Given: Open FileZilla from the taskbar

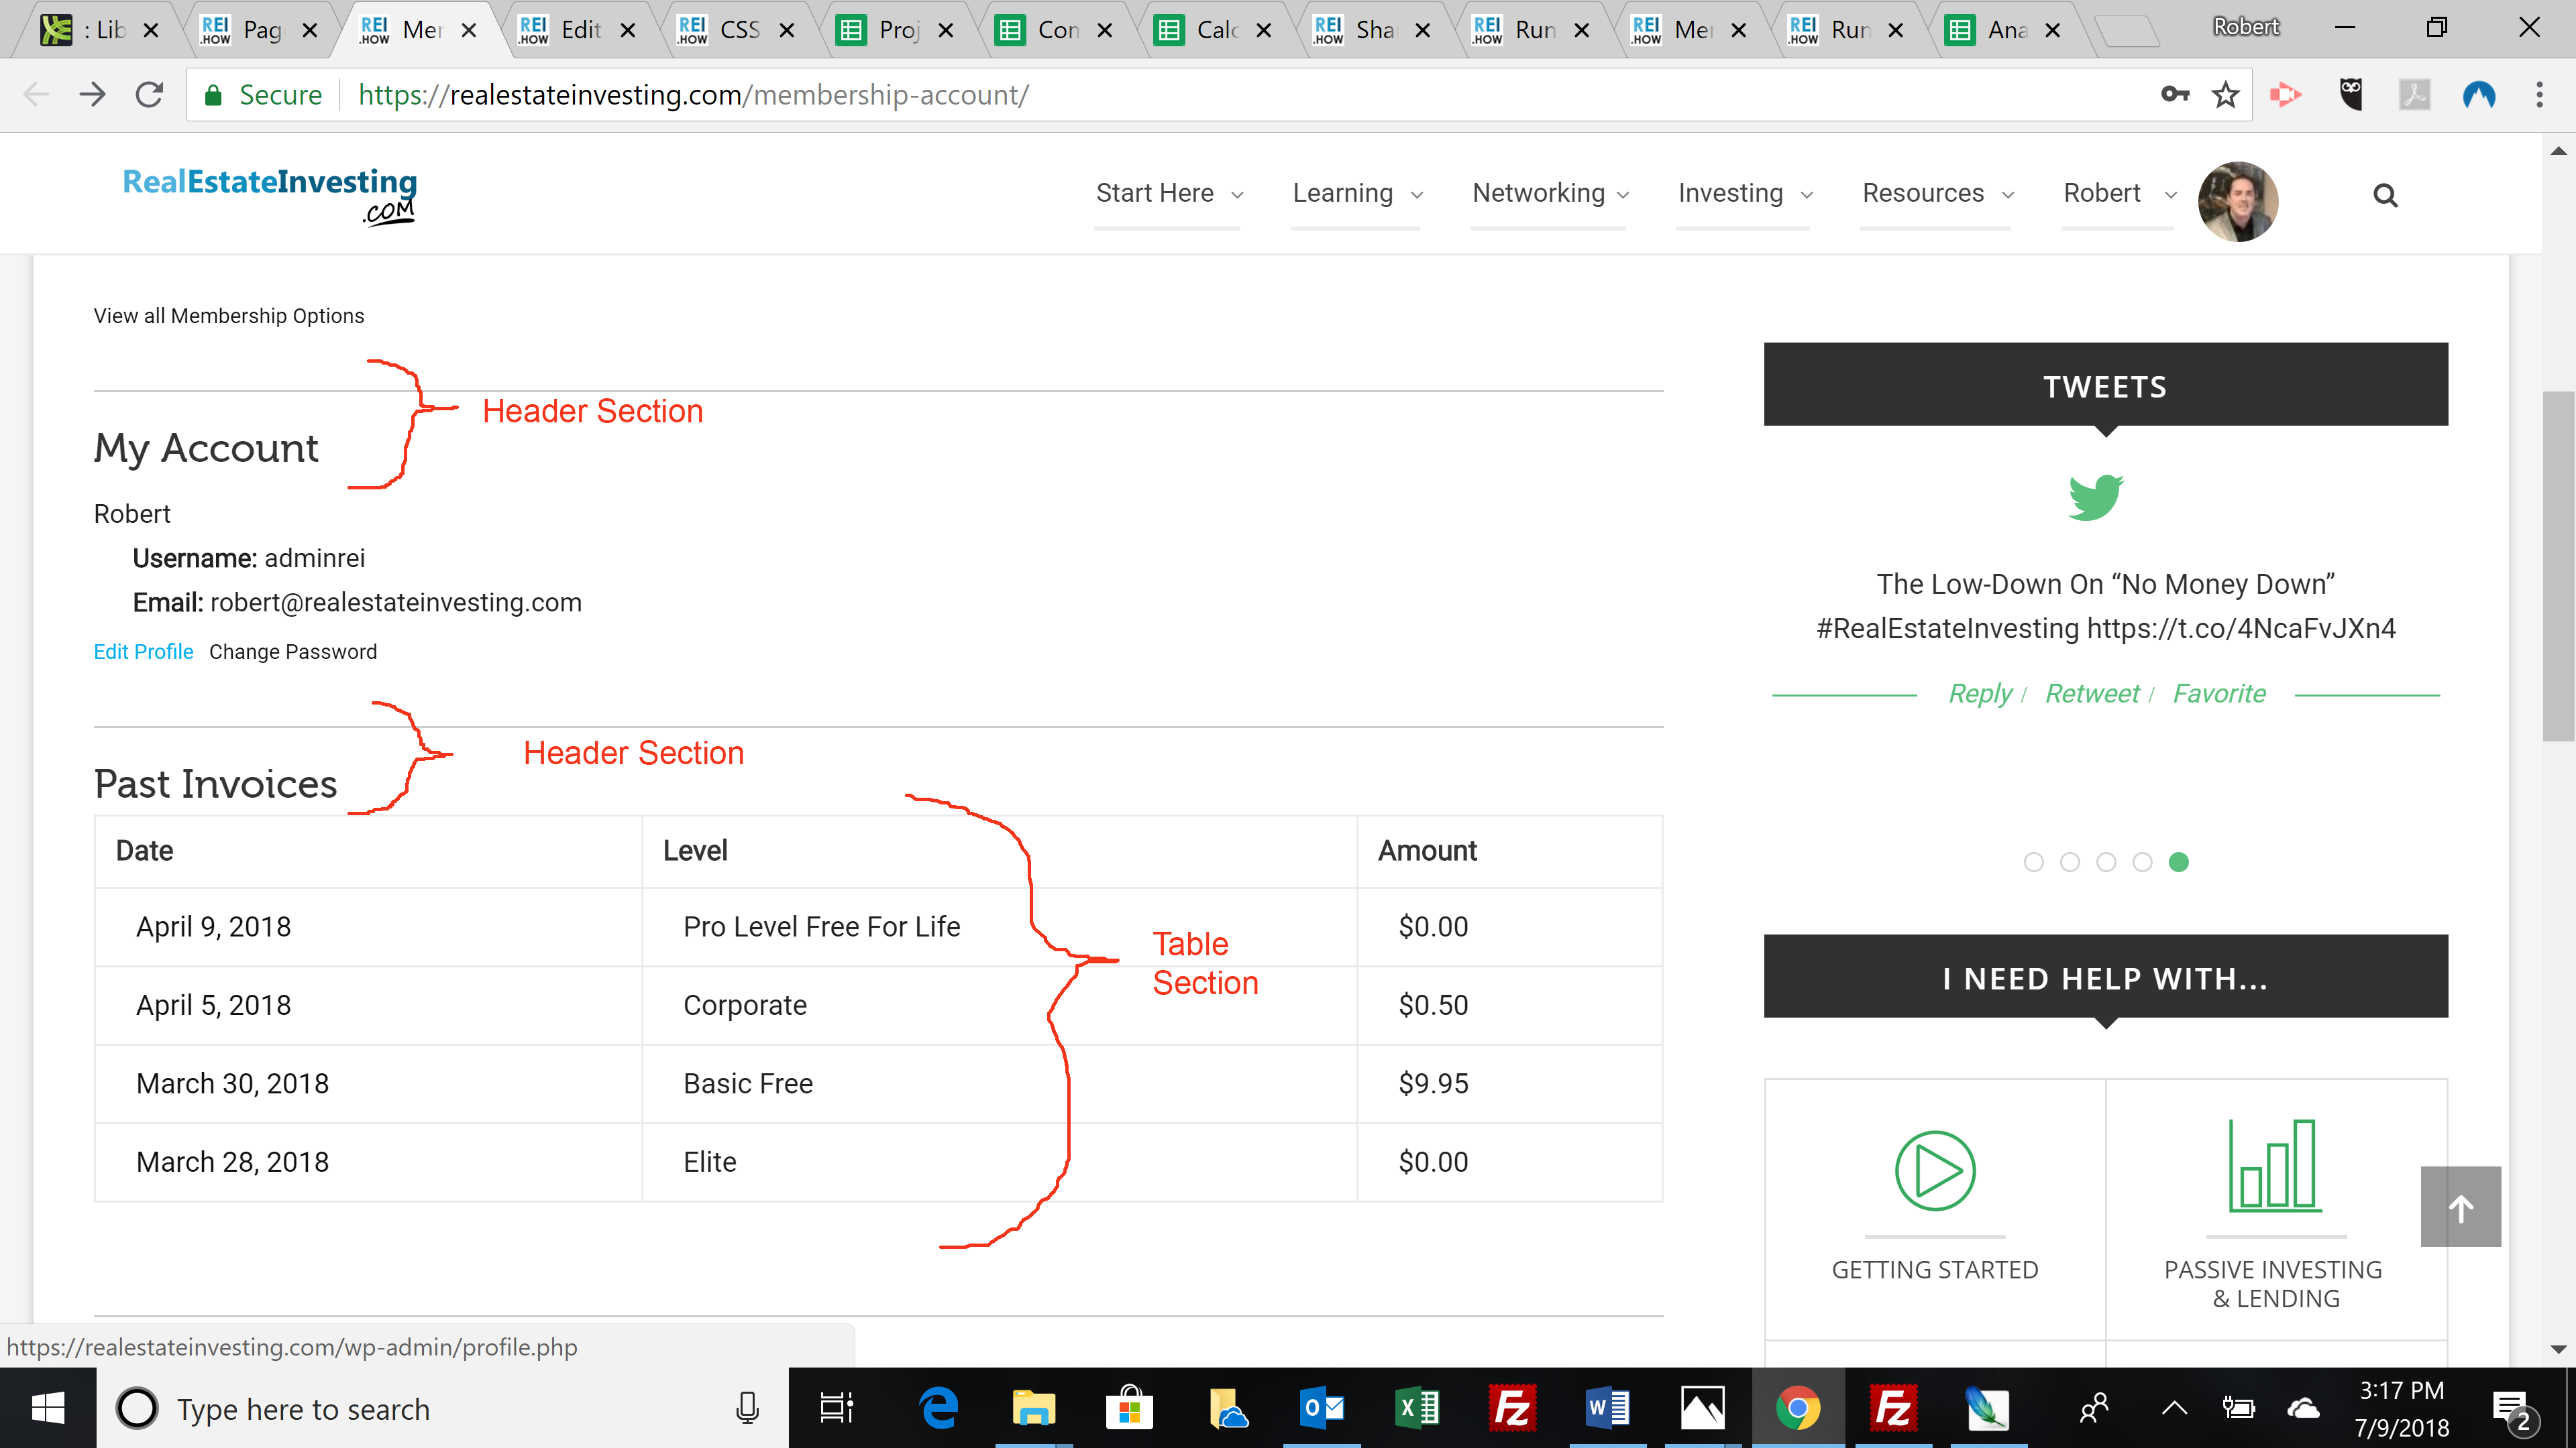Looking at the screenshot, I should [x=1511, y=1409].
